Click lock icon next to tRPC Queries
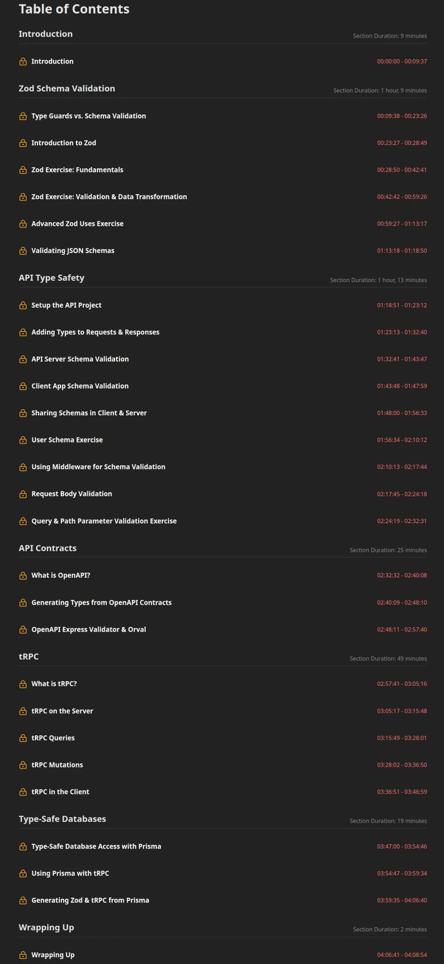Viewport: 444px width, 964px height. (x=23, y=738)
